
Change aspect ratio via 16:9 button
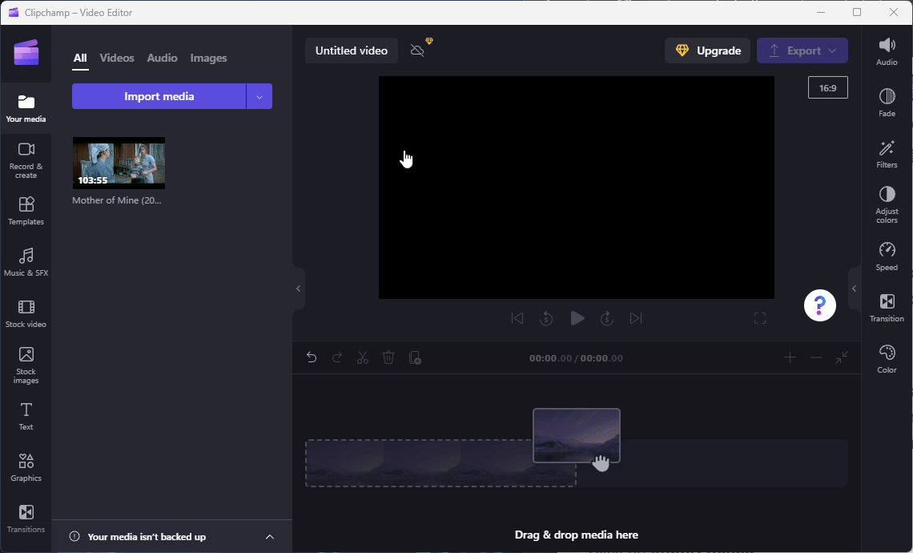(827, 87)
